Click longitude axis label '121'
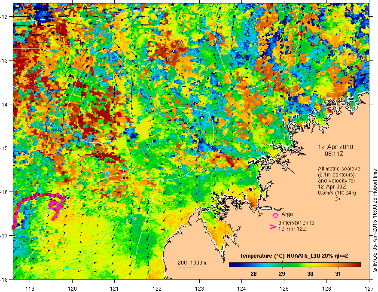378x292 pixels. click(115, 289)
